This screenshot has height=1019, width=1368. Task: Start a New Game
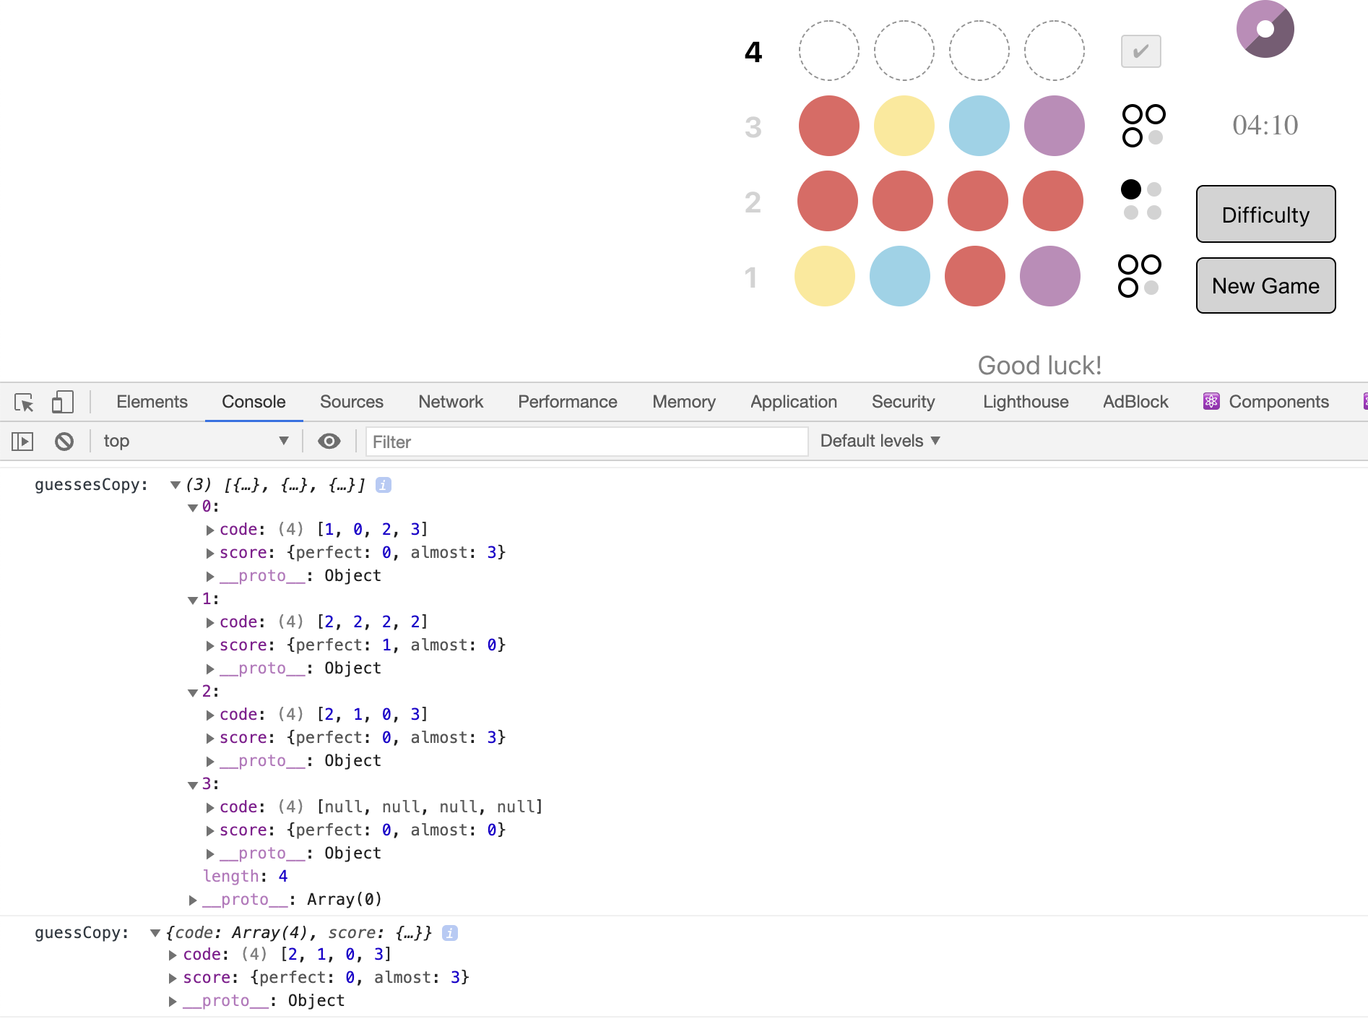tap(1265, 285)
